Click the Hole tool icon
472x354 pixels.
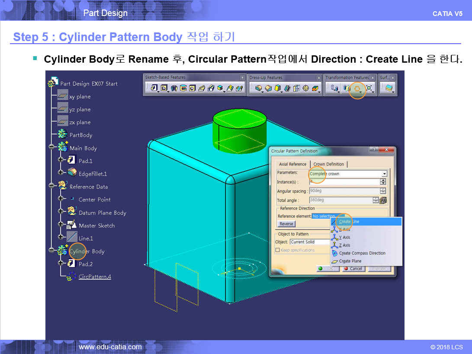tap(192, 88)
